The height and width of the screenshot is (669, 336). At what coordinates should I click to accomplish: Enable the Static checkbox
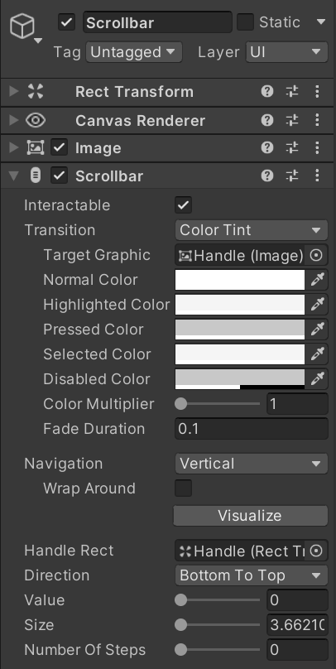pos(245,22)
